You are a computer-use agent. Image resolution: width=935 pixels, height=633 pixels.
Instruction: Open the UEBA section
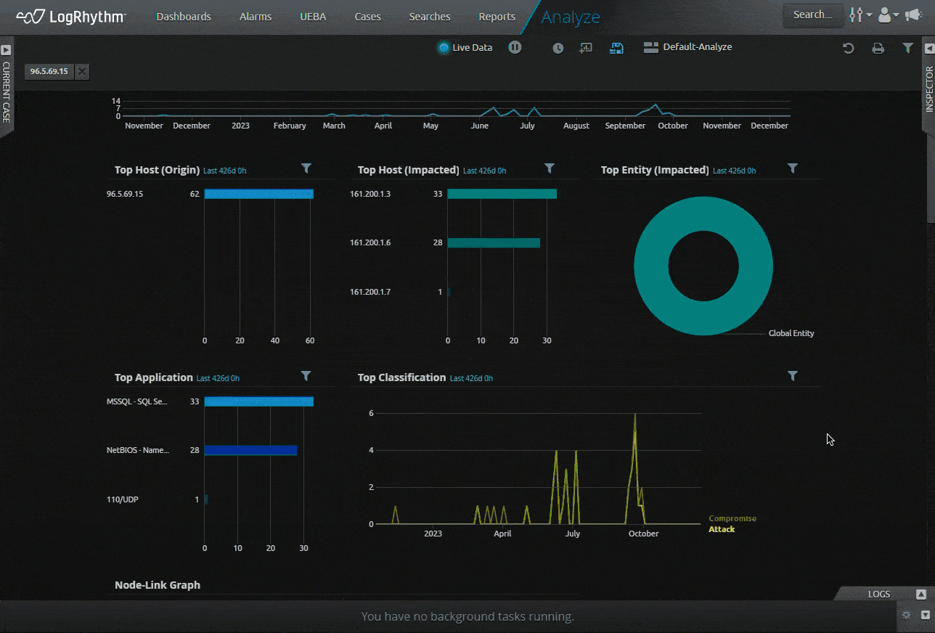click(x=313, y=16)
